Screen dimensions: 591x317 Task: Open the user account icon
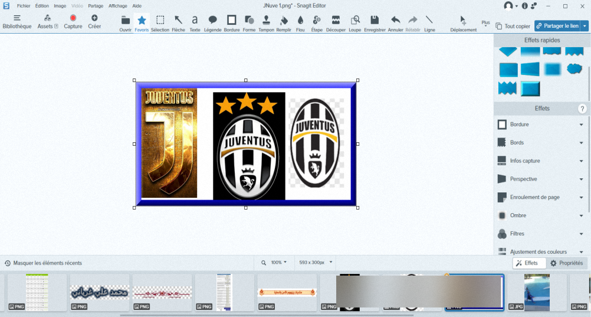(x=508, y=6)
